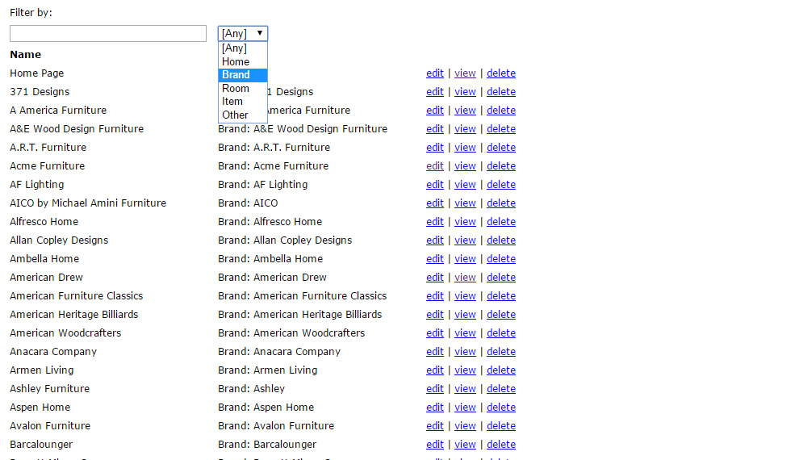Delete the Acme Furniture entry
This screenshot has height=460, width=799.
pos(501,166)
